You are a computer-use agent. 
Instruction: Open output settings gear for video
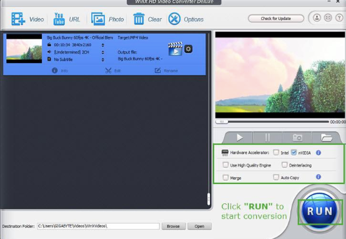[188, 49]
